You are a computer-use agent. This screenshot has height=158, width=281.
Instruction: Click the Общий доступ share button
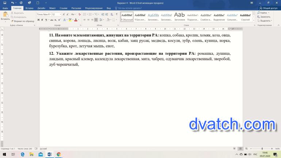click(x=269, y=8)
